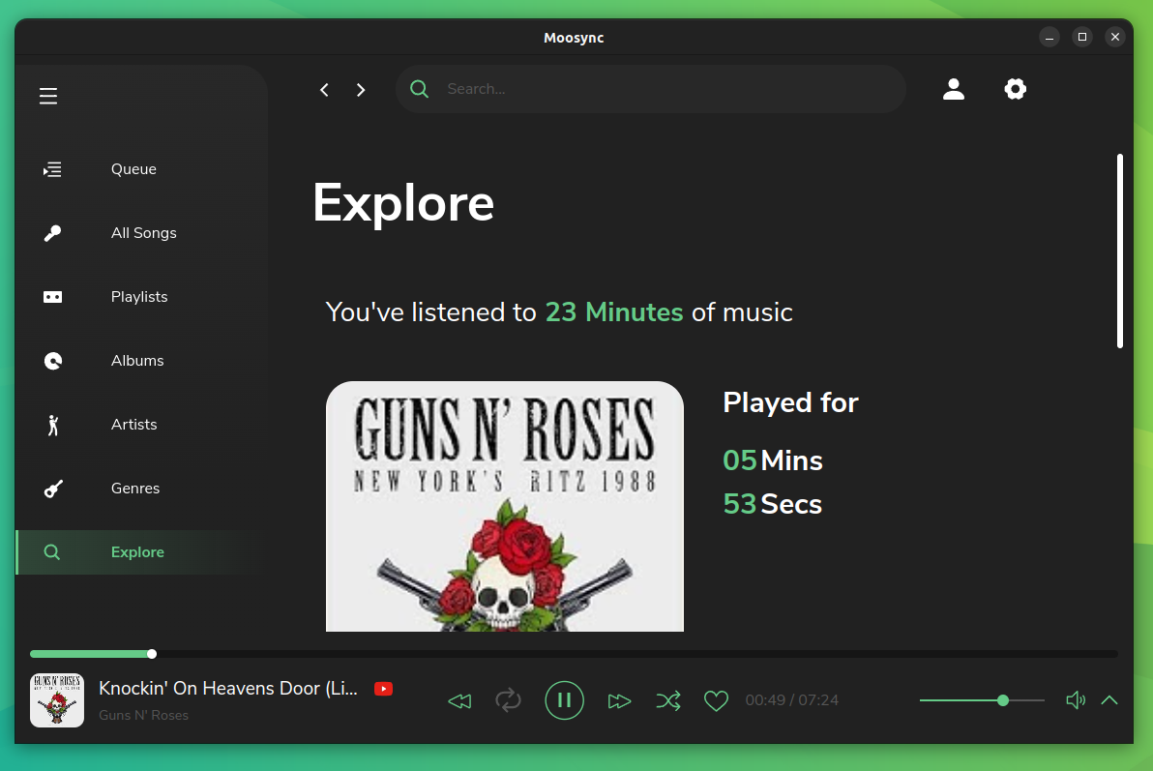Open the Settings gear

click(1015, 88)
